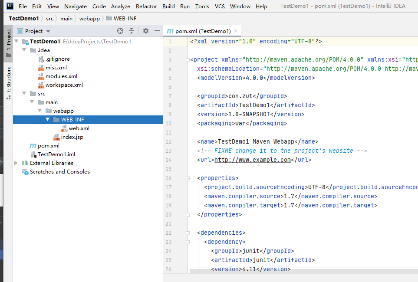Screen dimensions: 418x282
Task: Click the FIXME comment on line 13
Action: pos(282,151)
